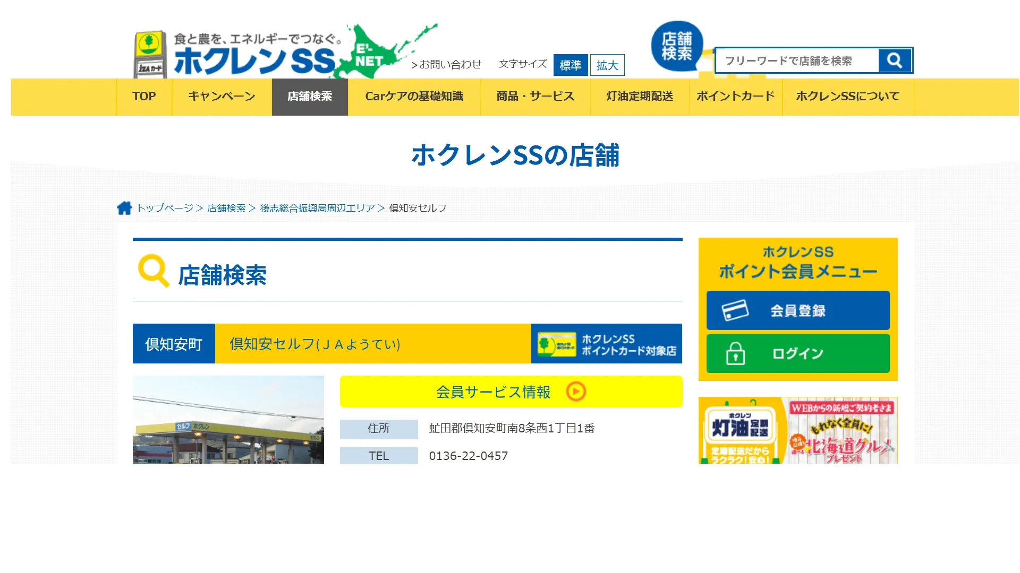The image size is (1020, 573).
Task: Click the point card image in store header
Action: point(556,344)
